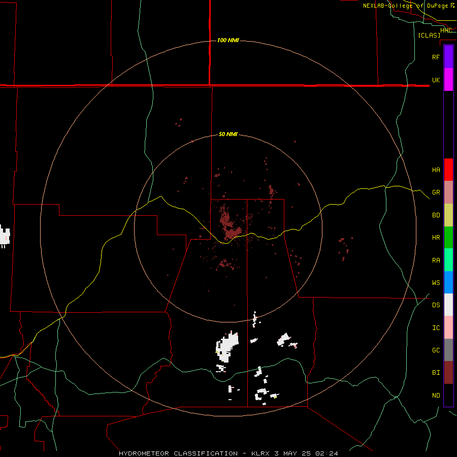Click the white DS legend color swatch
The height and width of the screenshot is (457, 457).
(x=448, y=305)
